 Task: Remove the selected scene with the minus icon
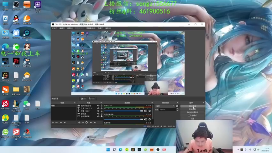coord(56,122)
